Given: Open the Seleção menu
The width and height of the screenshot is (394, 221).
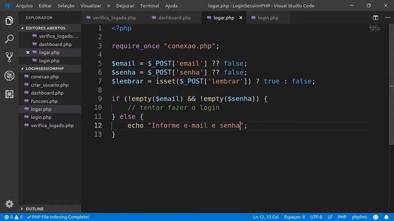Looking at the screenshot, I should point(66,6).
